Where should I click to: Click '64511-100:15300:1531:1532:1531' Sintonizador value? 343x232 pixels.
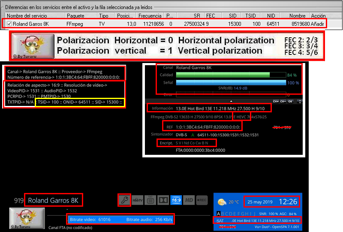pyautogui.click(x=228, y=135)
